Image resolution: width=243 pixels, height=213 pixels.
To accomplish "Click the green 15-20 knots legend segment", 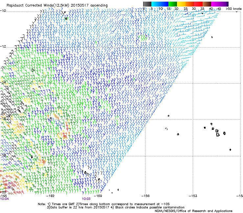I will (x=173, y=4).
